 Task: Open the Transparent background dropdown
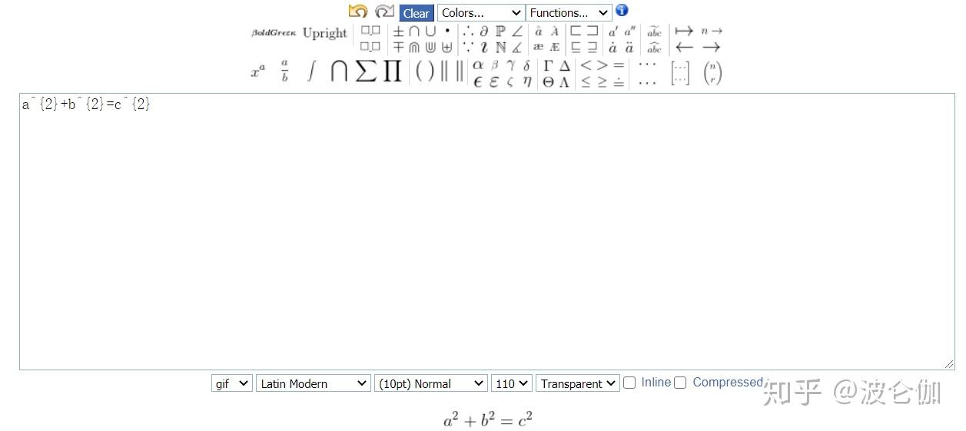tap(578, 383)
